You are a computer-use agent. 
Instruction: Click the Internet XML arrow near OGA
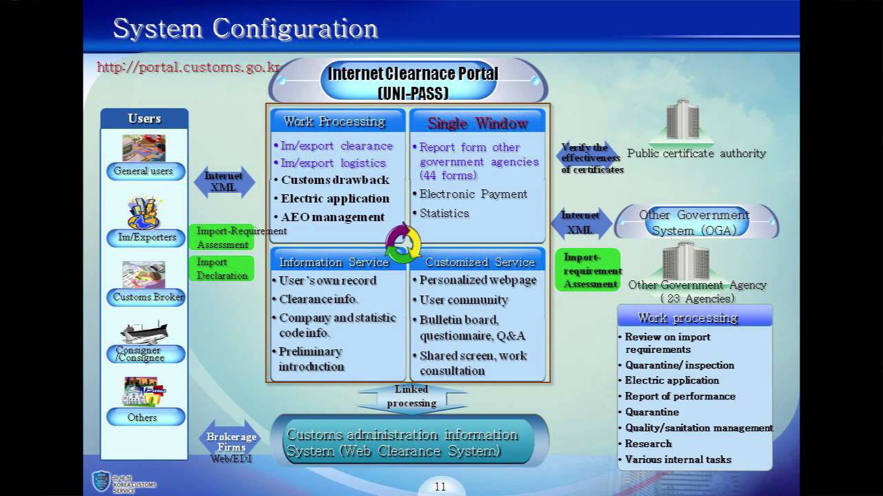point(581,223)
